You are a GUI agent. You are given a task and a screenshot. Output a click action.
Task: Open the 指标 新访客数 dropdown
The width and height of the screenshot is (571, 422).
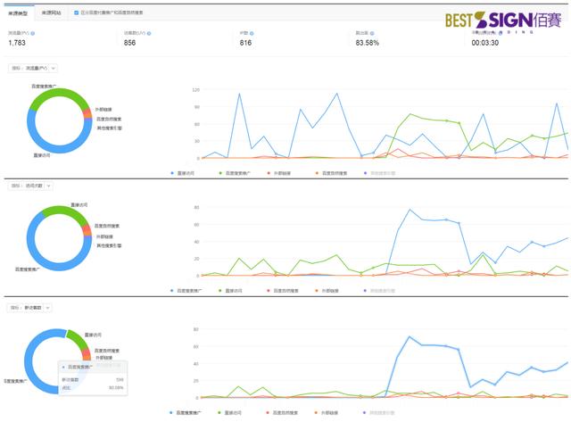coord(29,308)
